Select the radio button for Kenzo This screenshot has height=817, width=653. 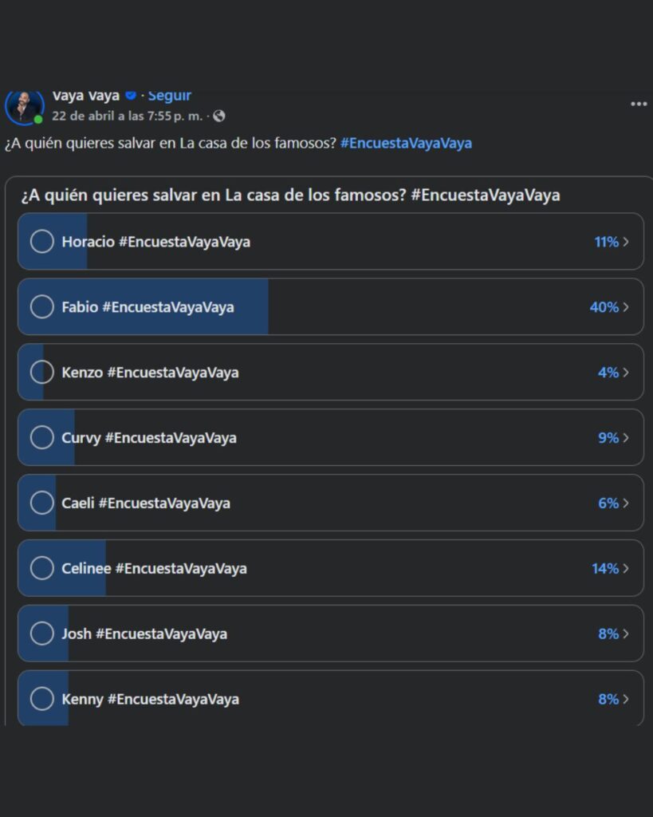tap(42, 372)
